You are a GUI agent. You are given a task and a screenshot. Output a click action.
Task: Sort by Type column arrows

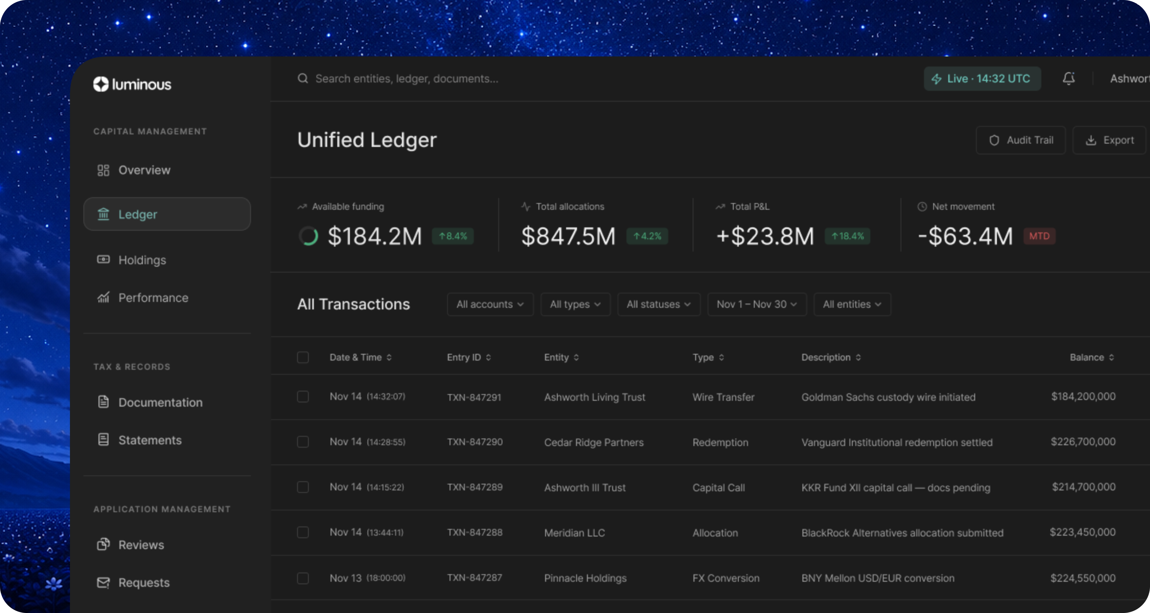pyautogui.click(x=721, y=357)
